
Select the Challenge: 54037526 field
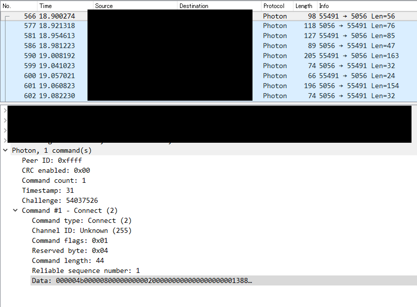point(60,200)
